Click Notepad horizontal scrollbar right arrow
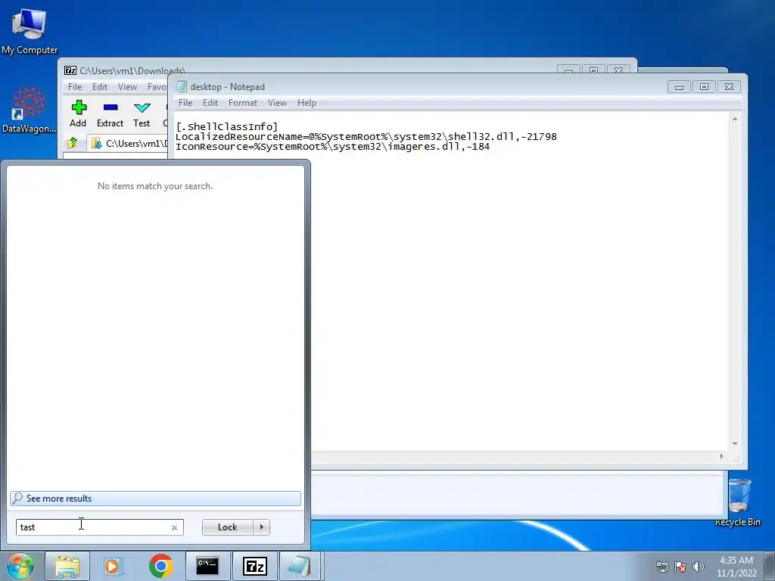Image resolution: width=775 pixels, height=581 pixels. pyautogui.click(x=721, y=456)
